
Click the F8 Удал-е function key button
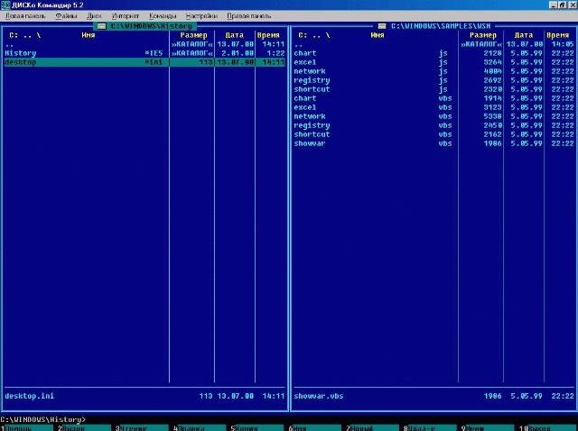click(430, 428)
